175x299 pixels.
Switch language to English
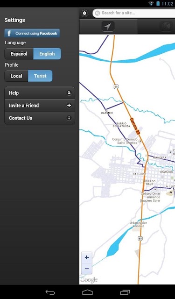pos(47,54)
